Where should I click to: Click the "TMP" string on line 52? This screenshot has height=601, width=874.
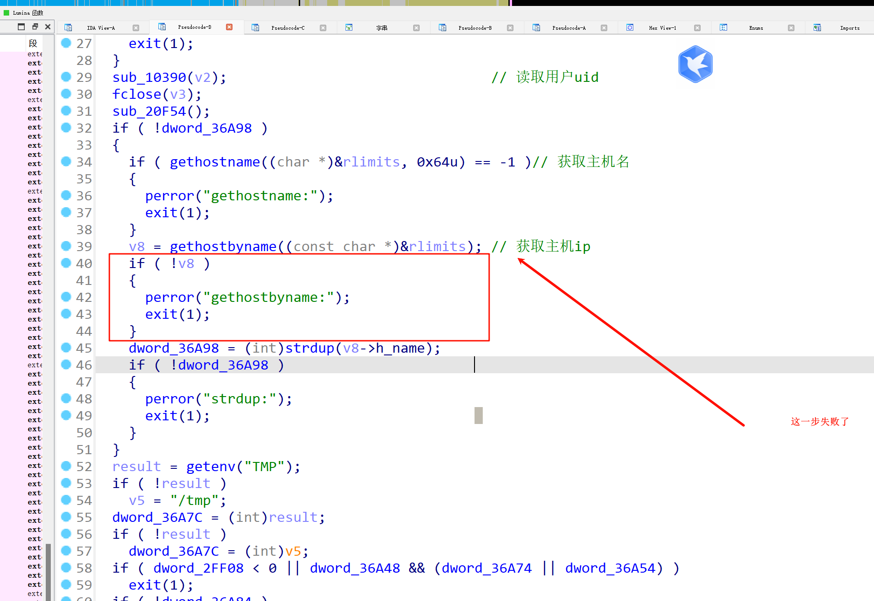(x=264, y=467)
